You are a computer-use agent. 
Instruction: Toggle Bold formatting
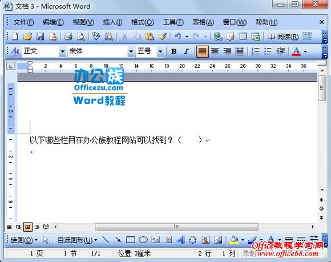174,51
